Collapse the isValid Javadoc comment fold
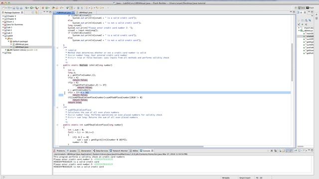319x179 pixels. (57, 48)
